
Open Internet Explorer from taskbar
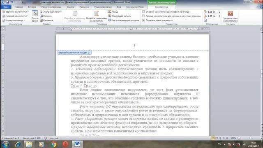(x=18, y=144)
